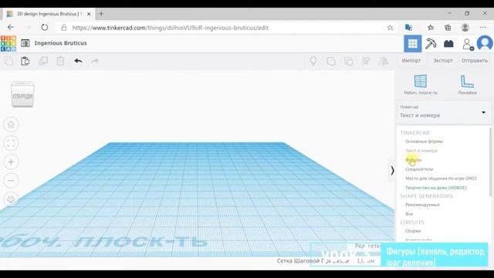Collapse the shapes panel with chevron
This screenshot has width=494, height=278.
pos(392,171)
